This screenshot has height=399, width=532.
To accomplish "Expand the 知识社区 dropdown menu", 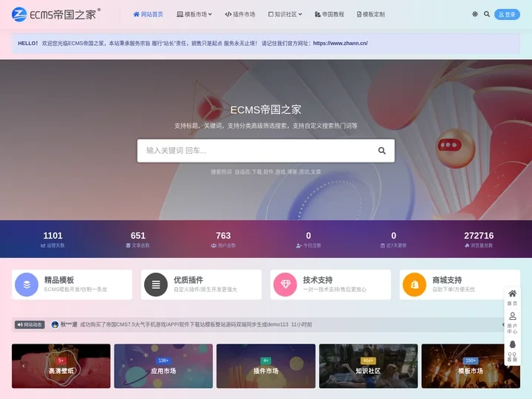I will (x=285, y=14).
